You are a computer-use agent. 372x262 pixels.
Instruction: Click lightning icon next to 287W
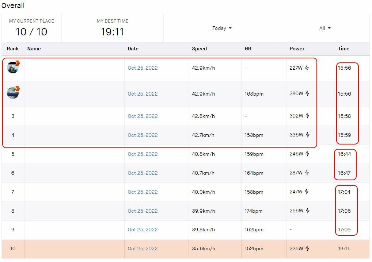[307, 173]
